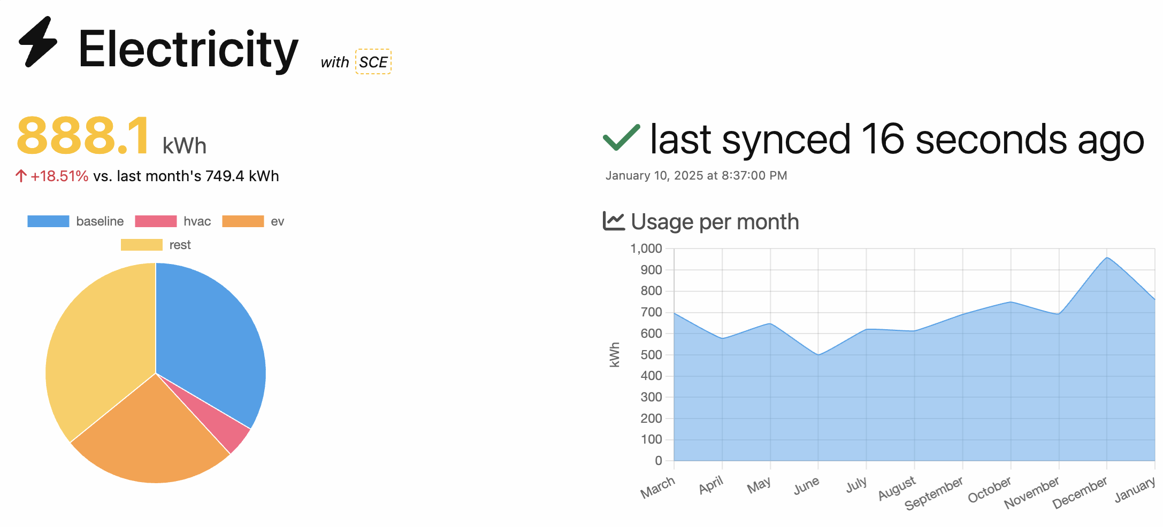Open the Usage per month section
This screenshot has width=1163, height=527.
pos(714,221)
